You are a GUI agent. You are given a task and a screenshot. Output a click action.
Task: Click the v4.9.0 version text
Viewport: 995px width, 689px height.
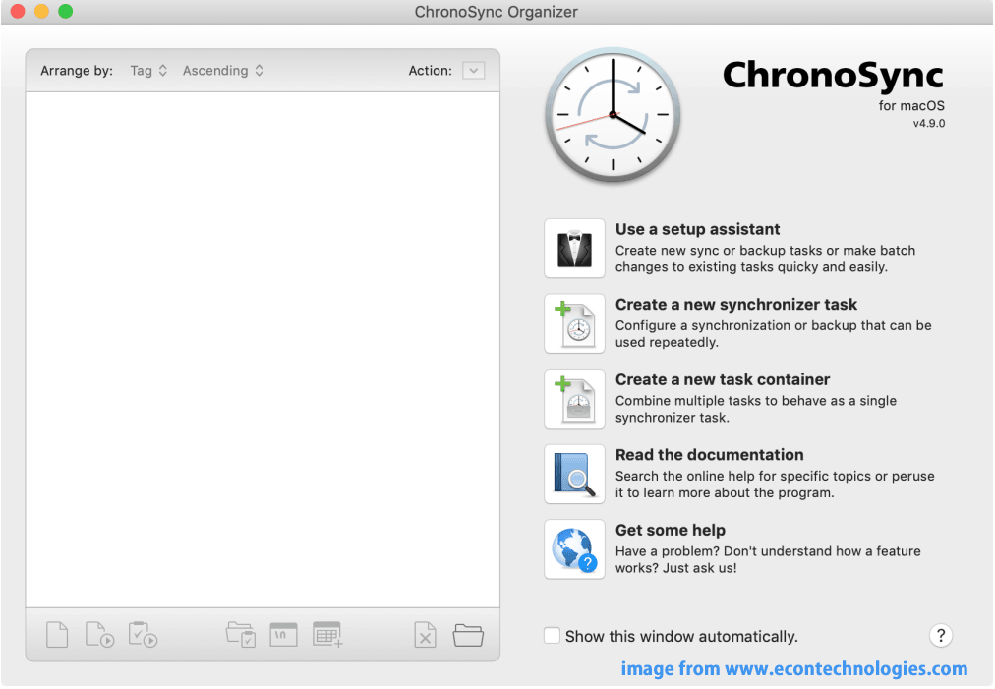click(x=929, y=124)
